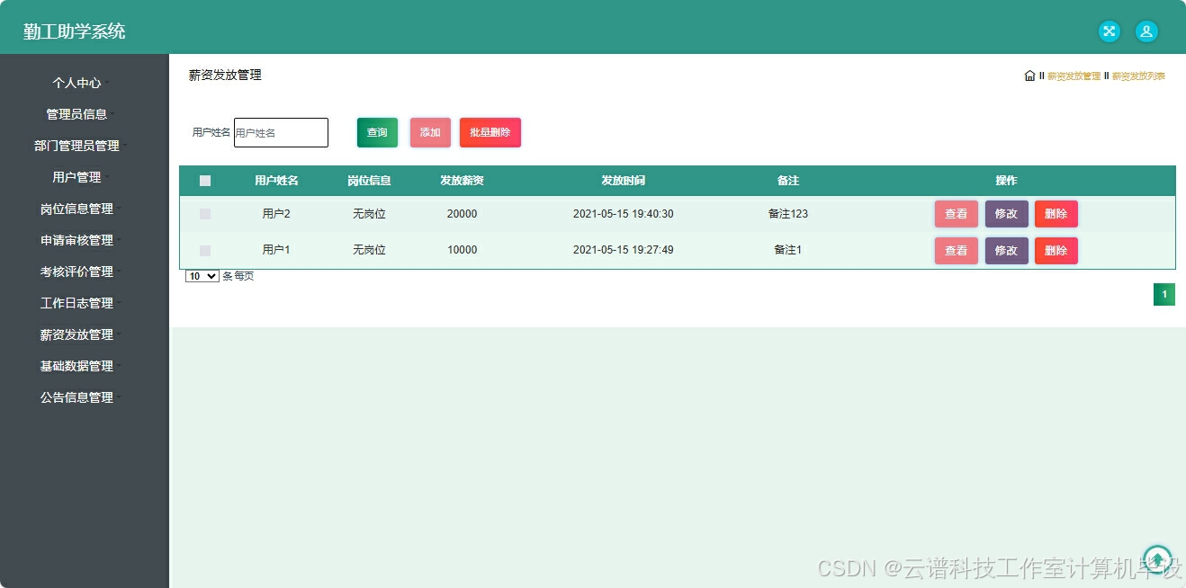The width and height of the screenshot is (1186, 588).
Task: Open 公告信息管理 from the sidebar
Action: [x=76, y=397]
